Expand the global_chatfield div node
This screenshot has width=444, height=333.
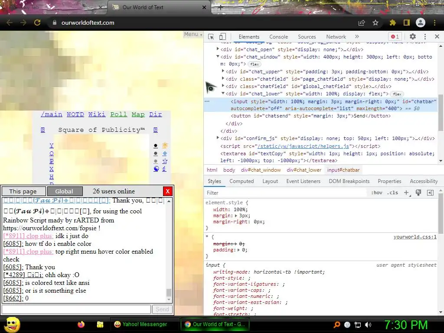[x=223, y=86]
